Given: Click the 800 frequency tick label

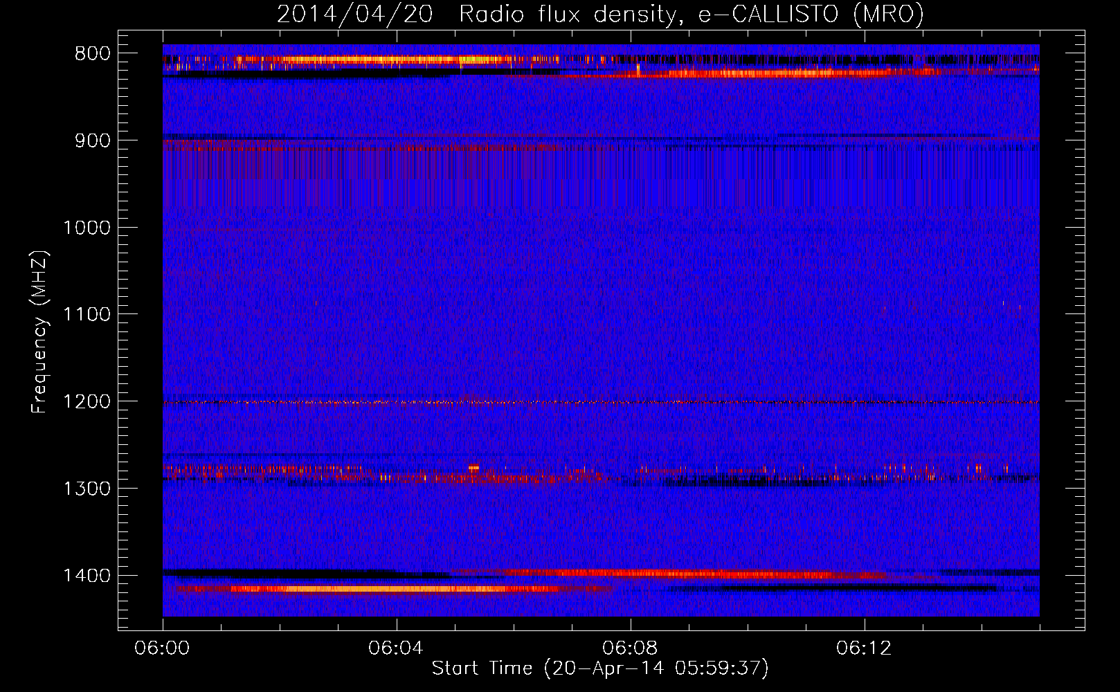Looking at the screenshot, I should point(92,53).
